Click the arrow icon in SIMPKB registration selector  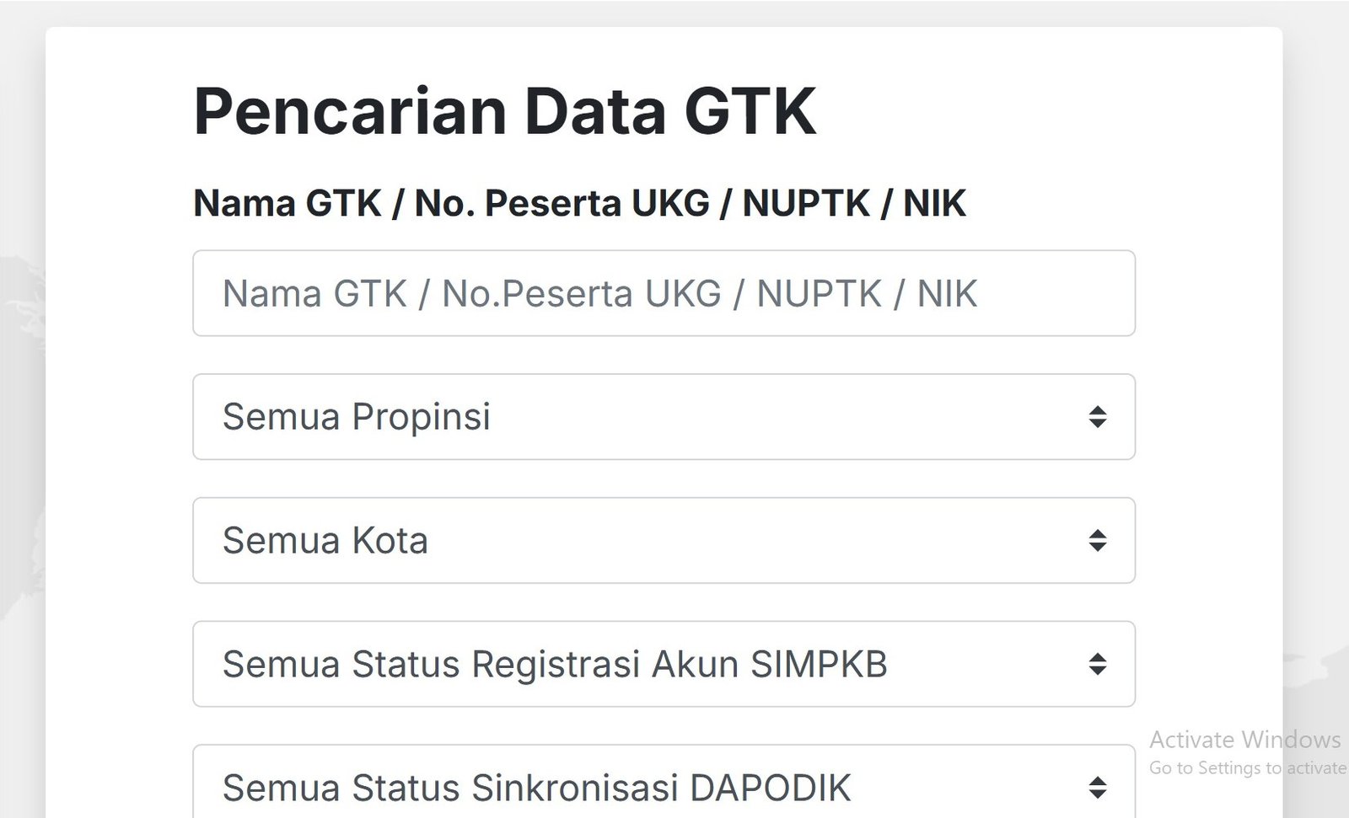[1097, 665]
